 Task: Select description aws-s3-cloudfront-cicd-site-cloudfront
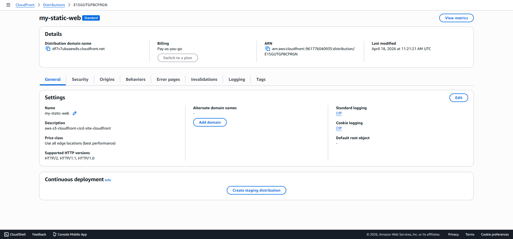[x=78, y=128]
